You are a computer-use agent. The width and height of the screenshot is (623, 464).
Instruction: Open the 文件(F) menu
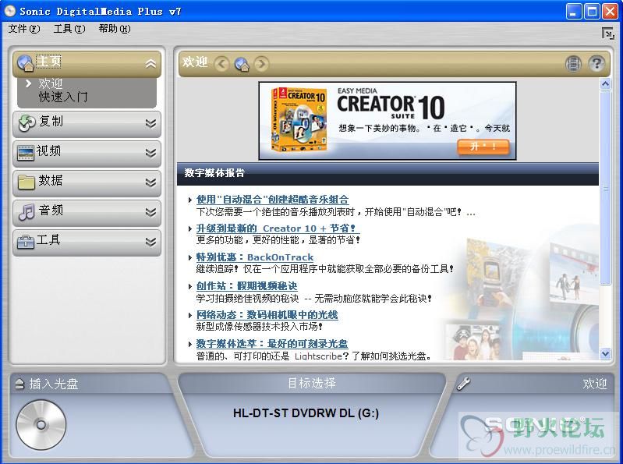click(x=24, y=29)
